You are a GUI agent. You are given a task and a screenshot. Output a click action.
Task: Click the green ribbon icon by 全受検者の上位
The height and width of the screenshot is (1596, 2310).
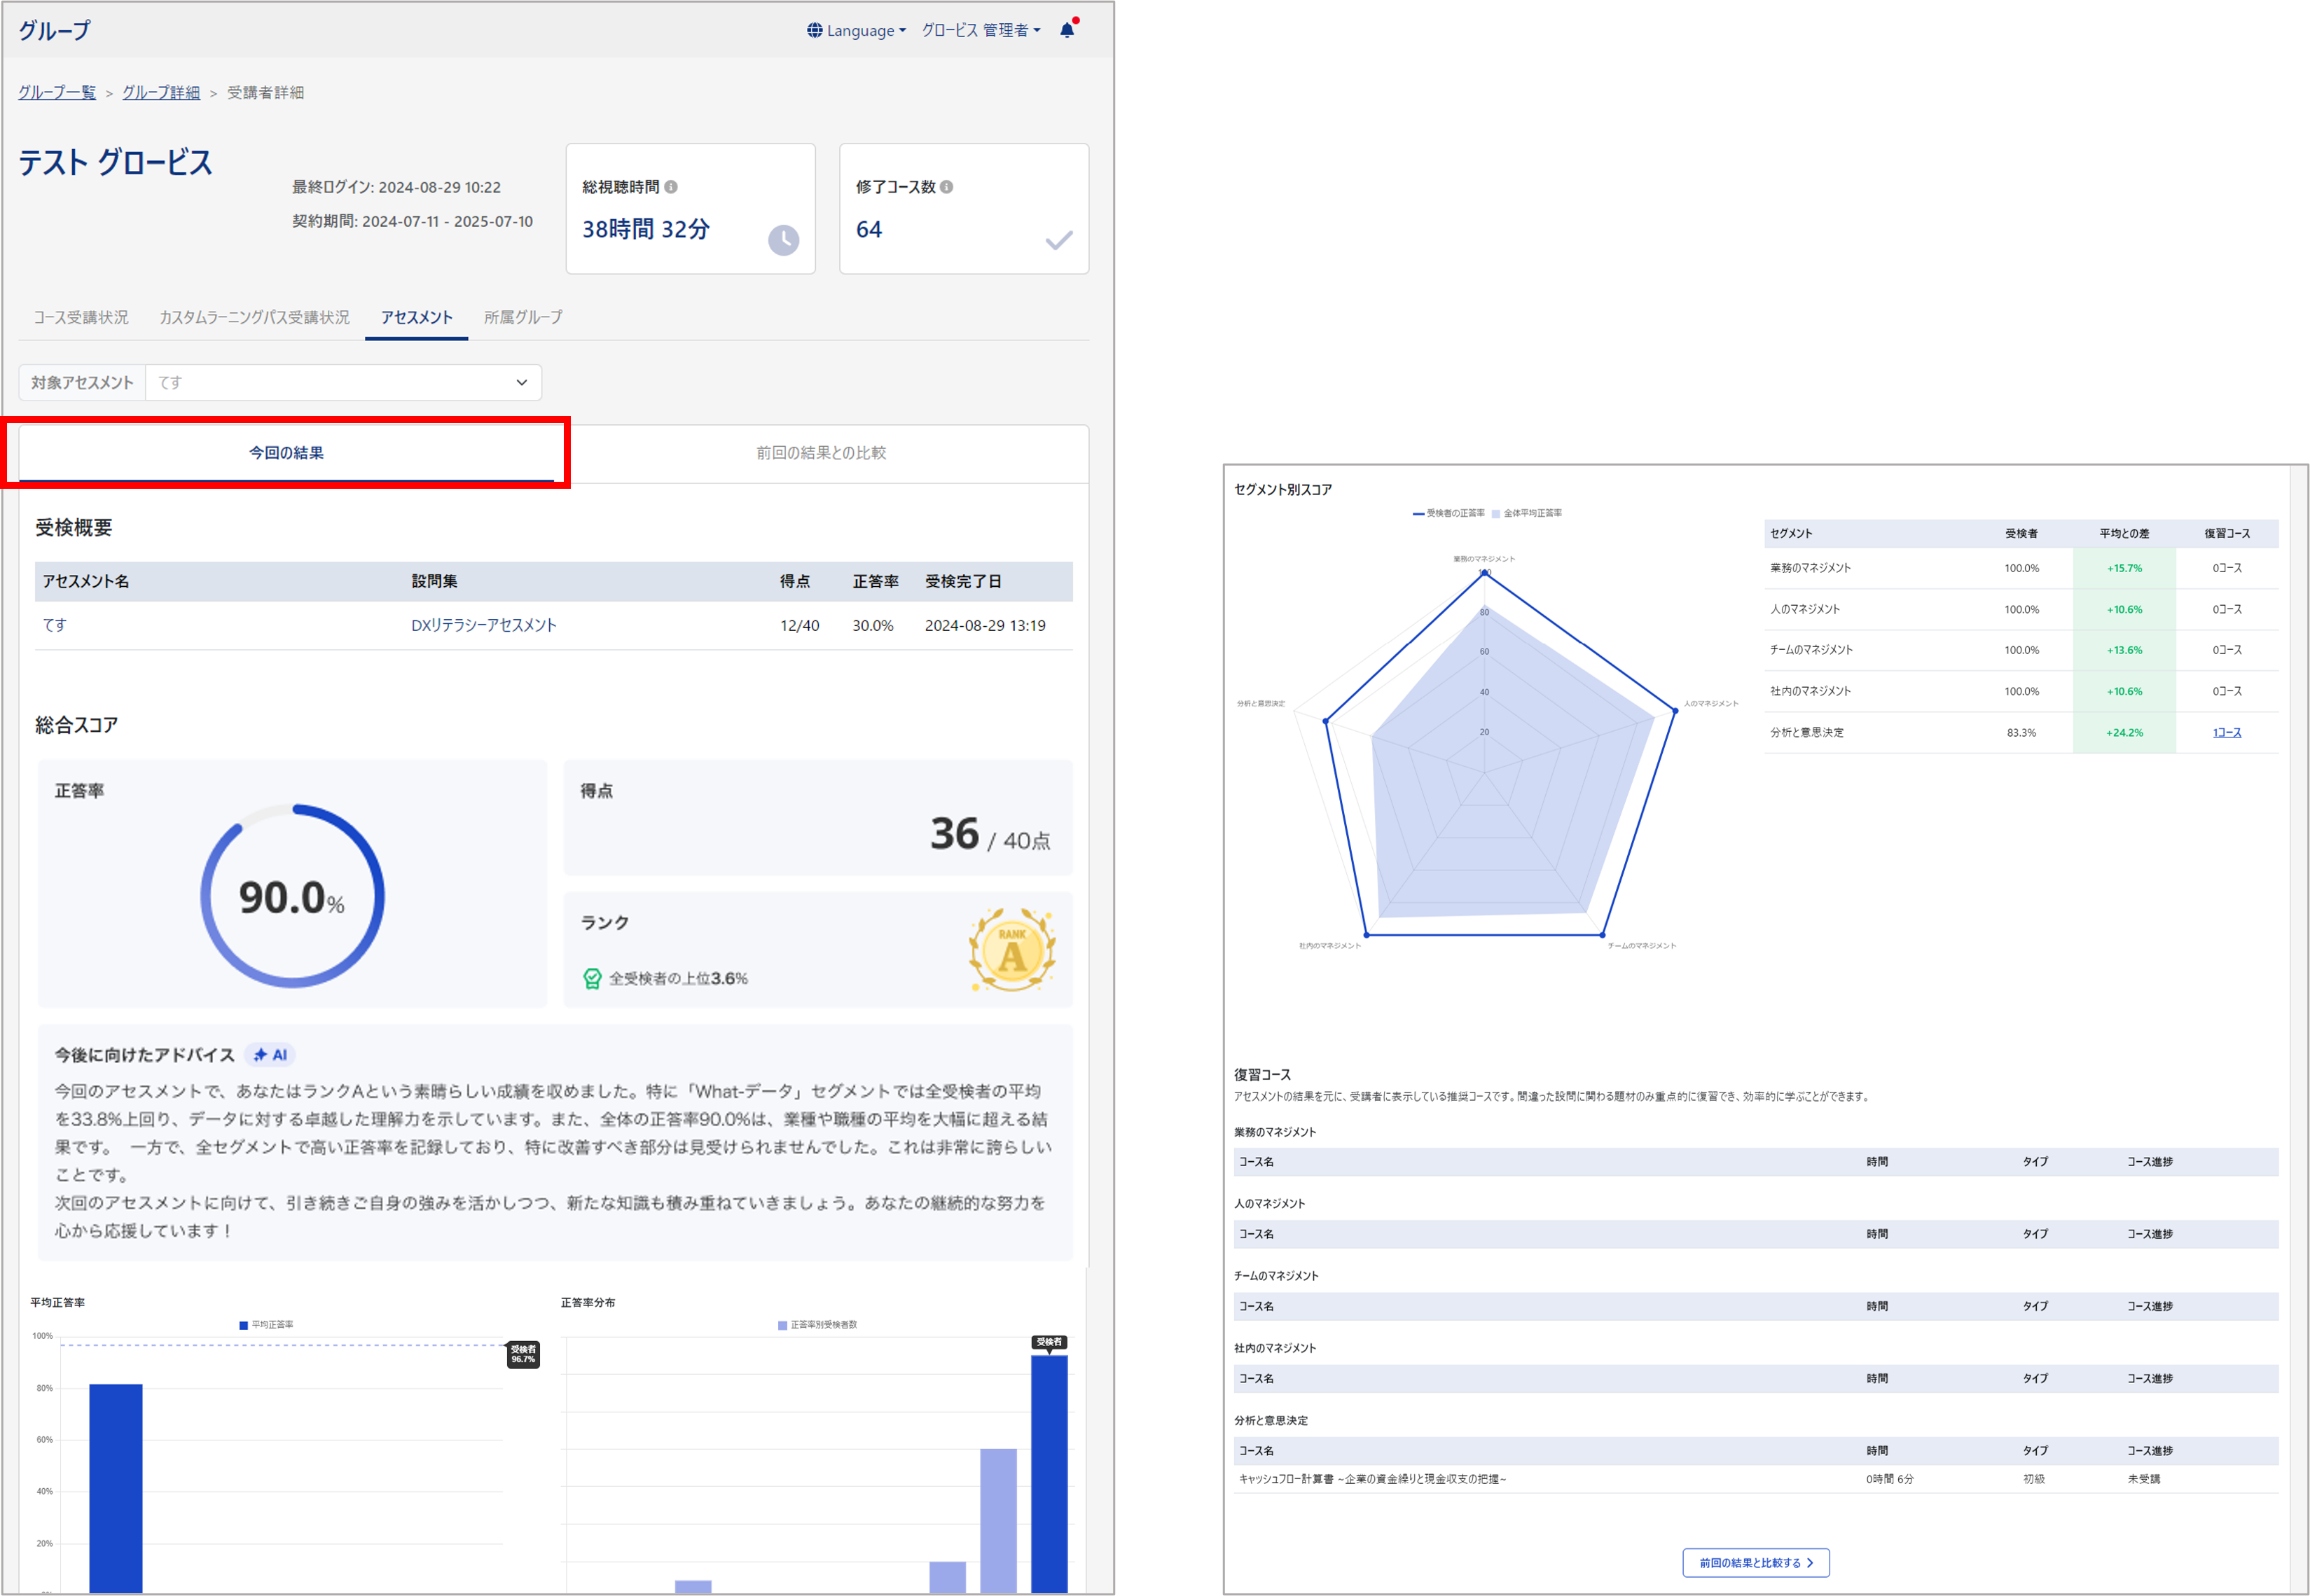pos(592,979)
